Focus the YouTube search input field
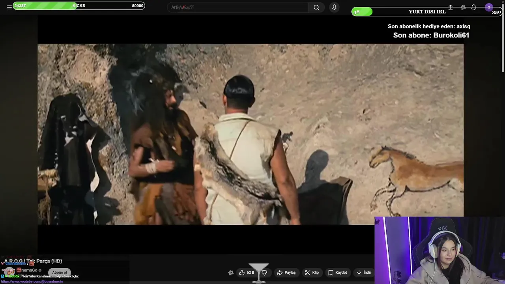 [x=238, y=7]
